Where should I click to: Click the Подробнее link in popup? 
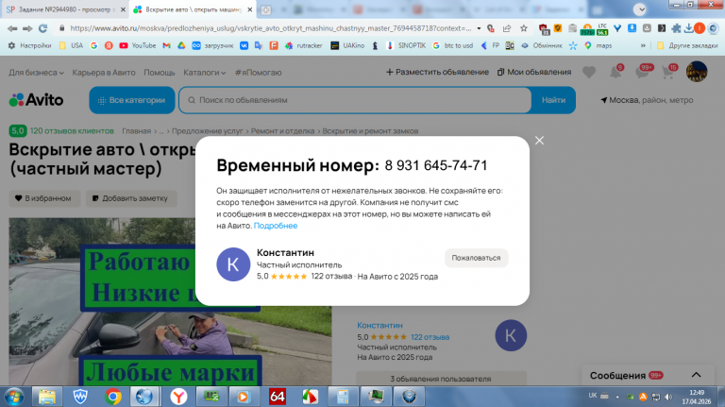tap(276, 226)
